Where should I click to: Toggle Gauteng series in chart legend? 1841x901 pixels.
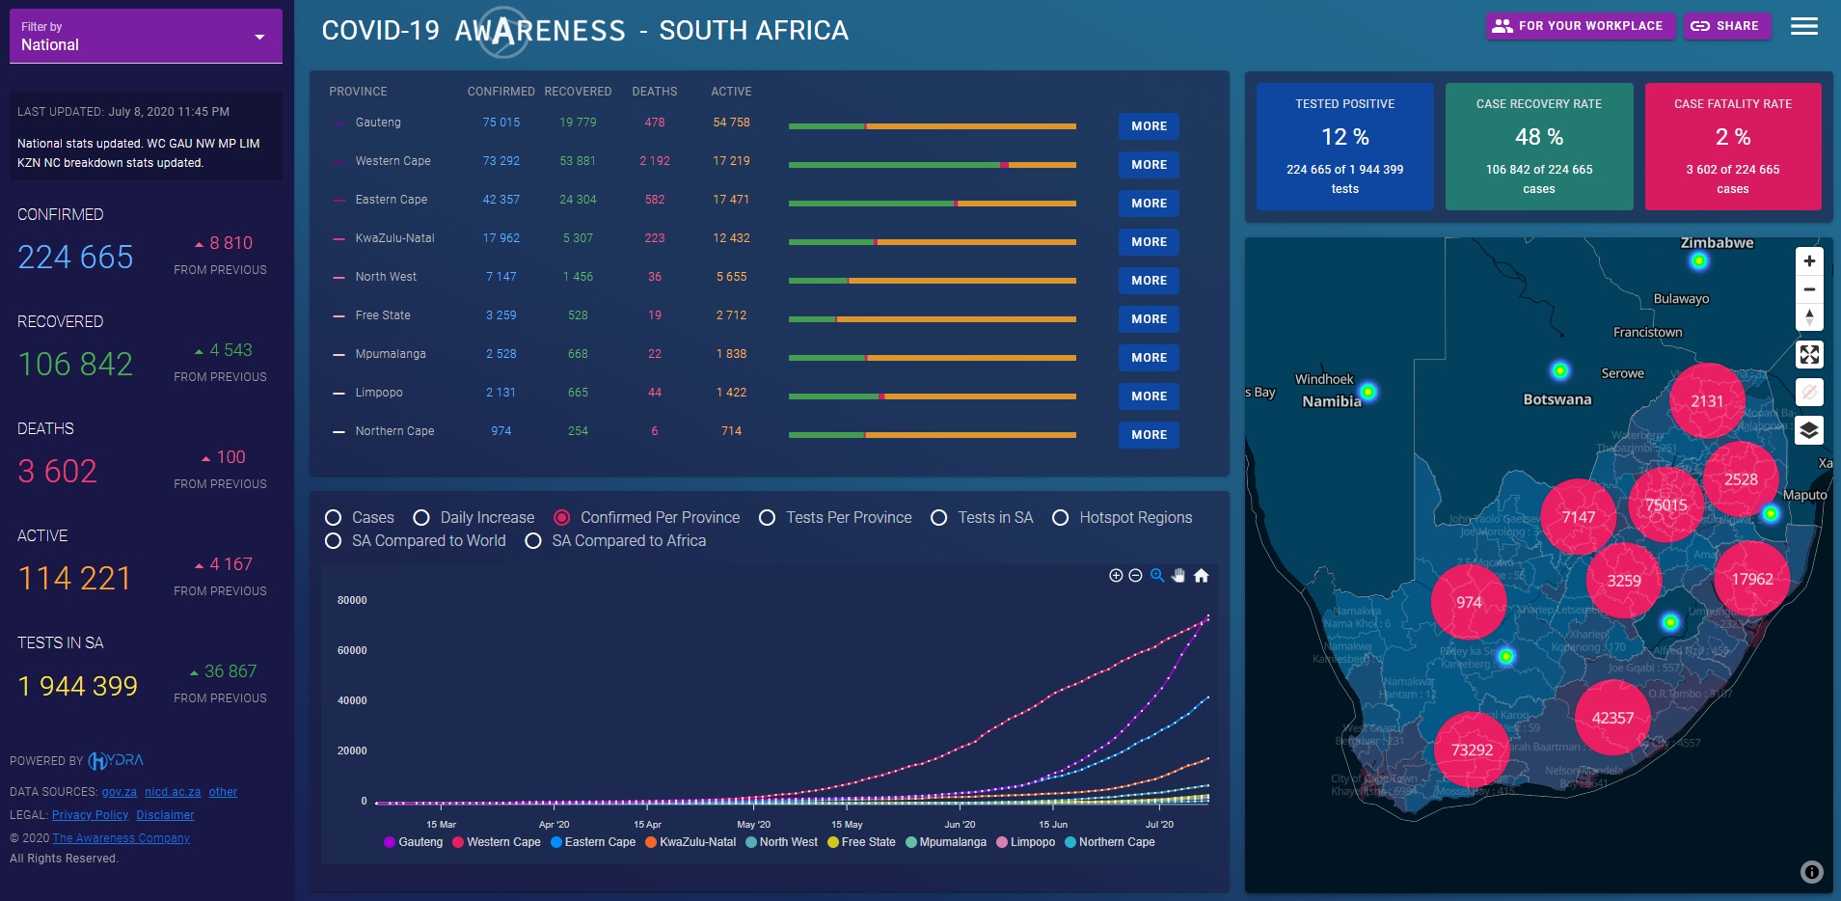pos(413,842)
